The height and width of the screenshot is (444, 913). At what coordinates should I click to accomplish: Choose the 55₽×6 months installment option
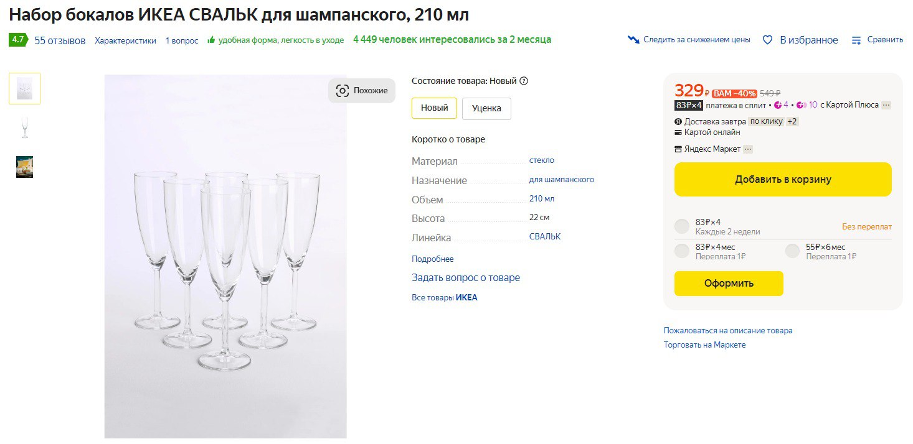pyautogui.click(x=792, y=251)
